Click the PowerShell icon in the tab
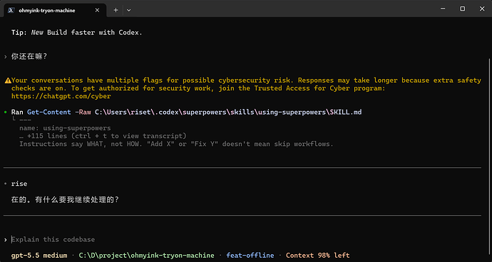 (x=11, y=10)
